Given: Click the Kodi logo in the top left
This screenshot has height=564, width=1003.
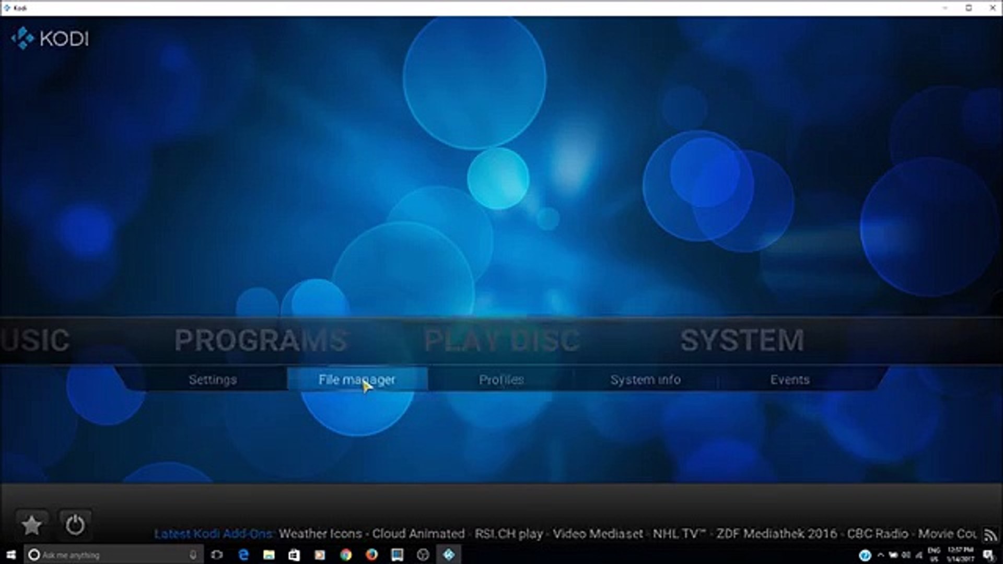Looking at the screenshot, I should [50, 39].
